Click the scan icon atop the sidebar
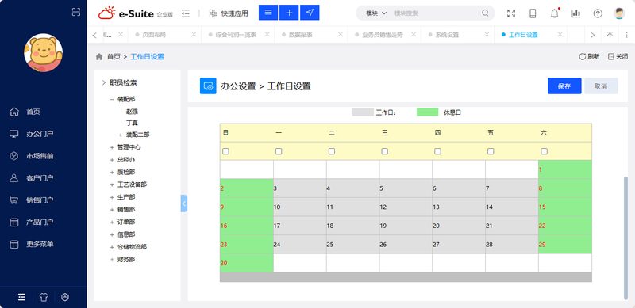 [x=76, y=12]
